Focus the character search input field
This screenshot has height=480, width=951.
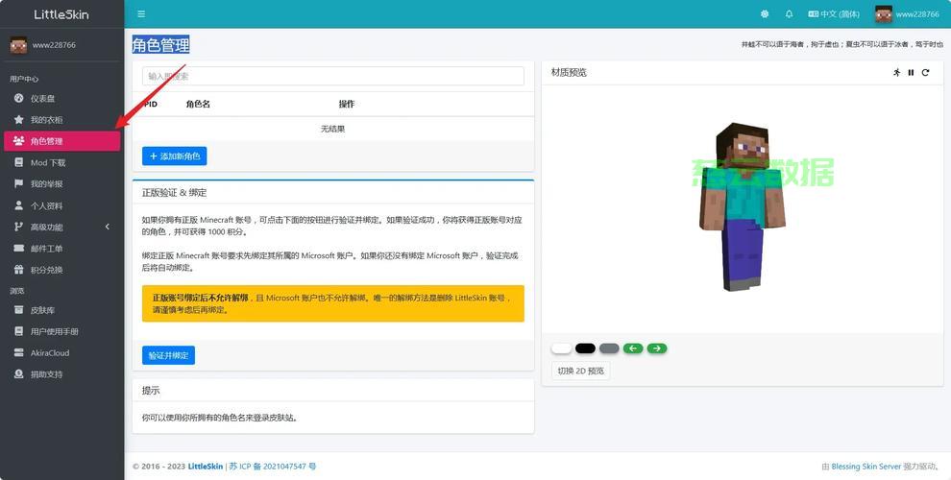pos(333,77)
